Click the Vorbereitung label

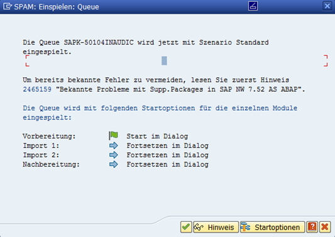point(49,136)
